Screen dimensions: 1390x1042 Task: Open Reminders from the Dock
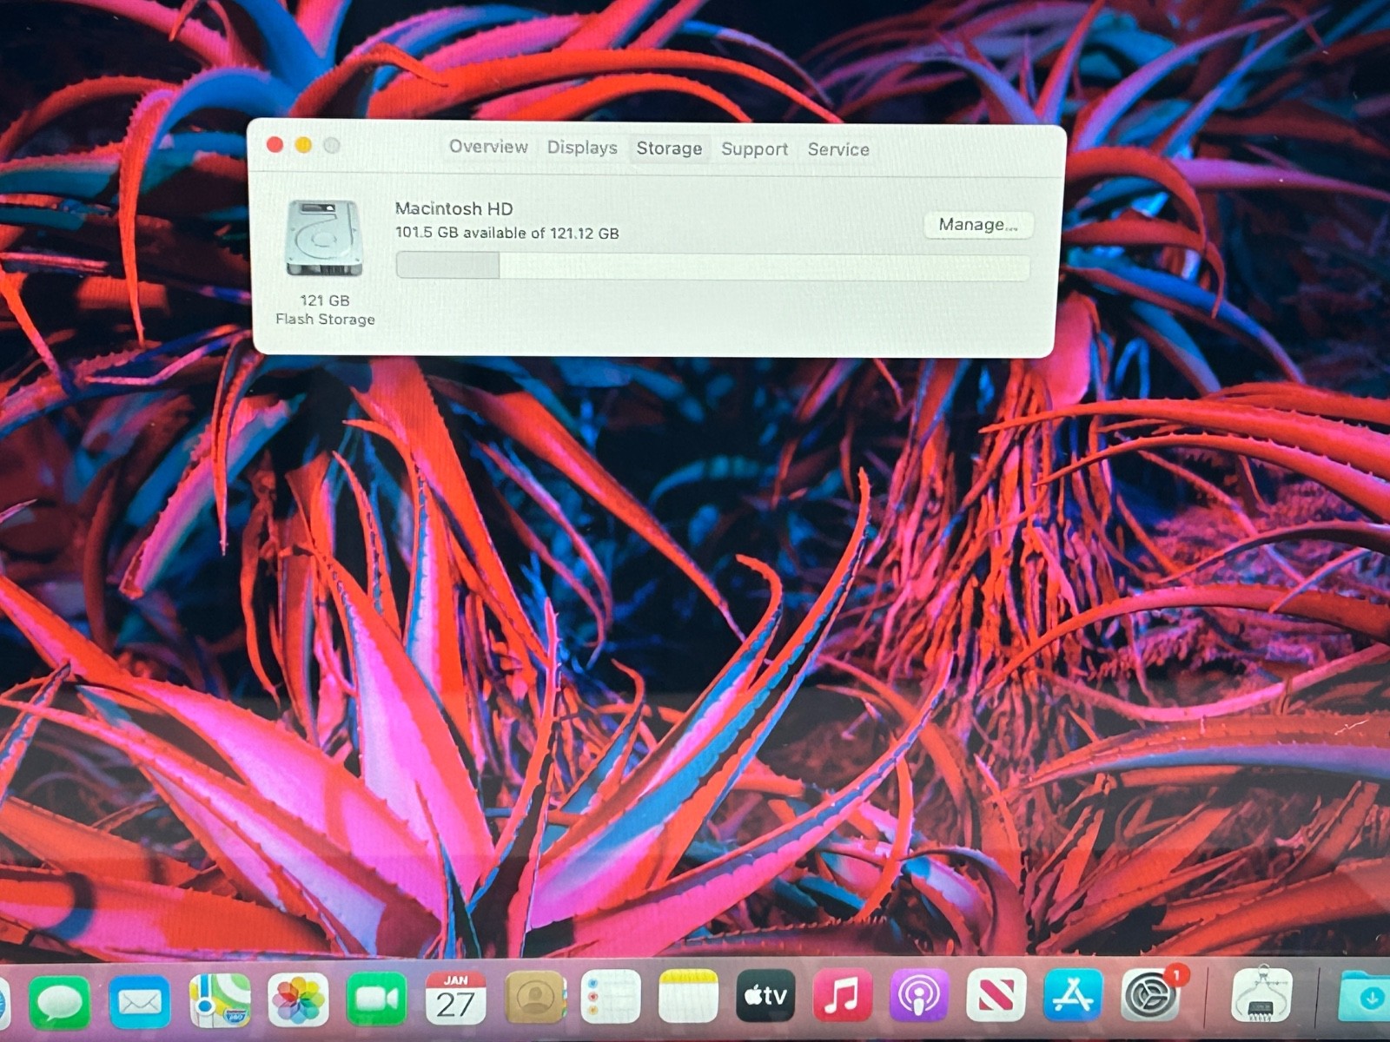click(611, 997)
